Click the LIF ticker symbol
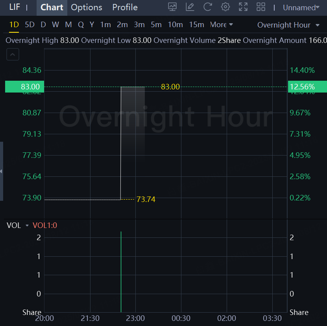The width and height of the screenshot is (327, 326). click(x=15, y=7)
